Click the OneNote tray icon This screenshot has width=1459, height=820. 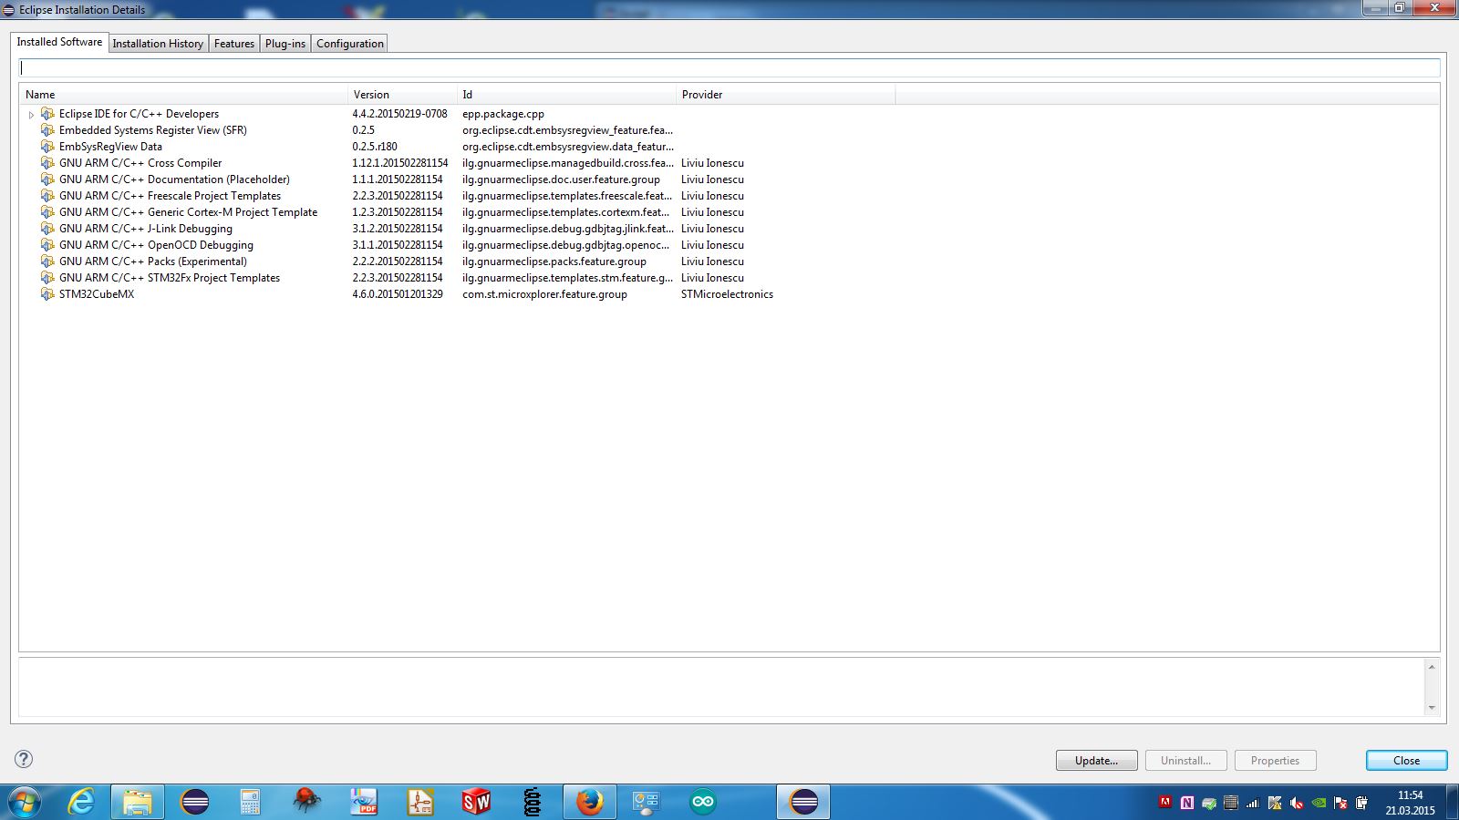coord(1187,803)
